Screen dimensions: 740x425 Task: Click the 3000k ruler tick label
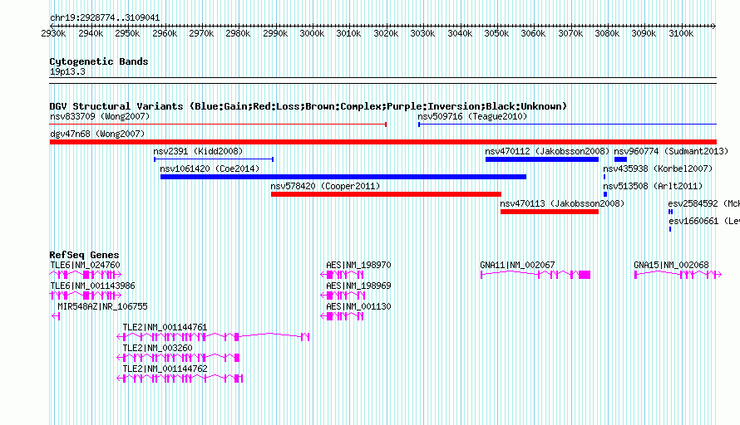tap(312, 33)
